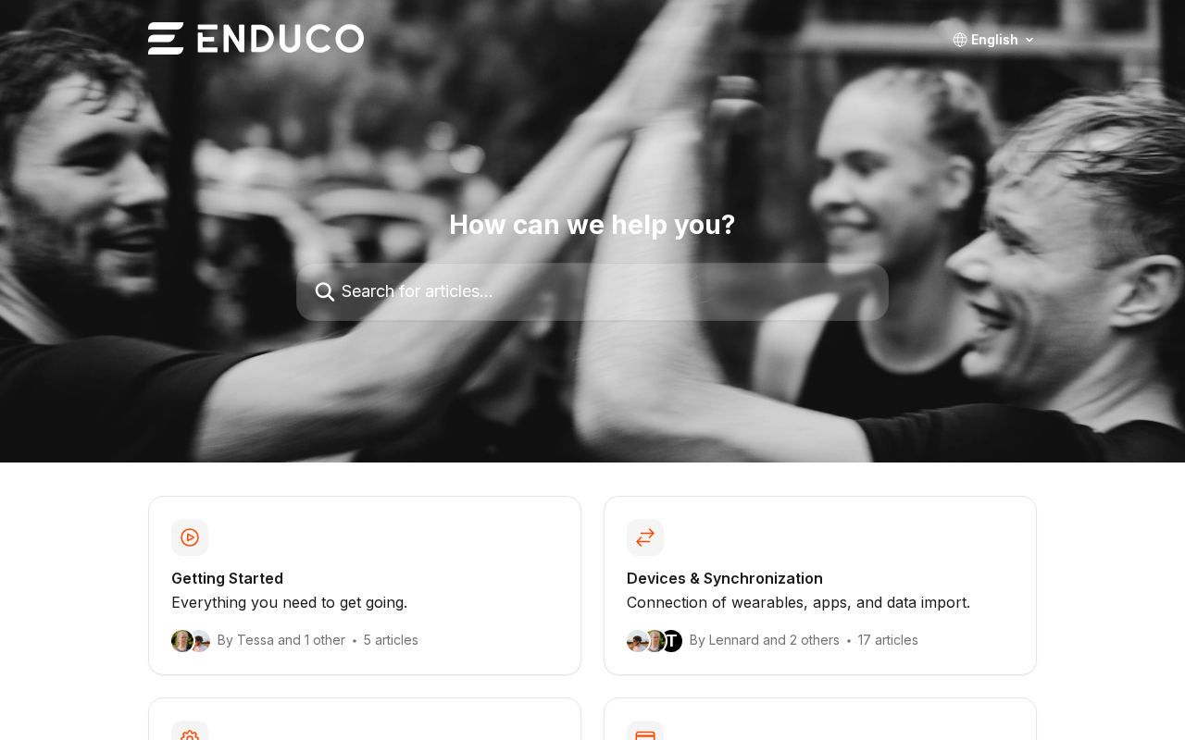Click the Enduco logo

point(256,39)
